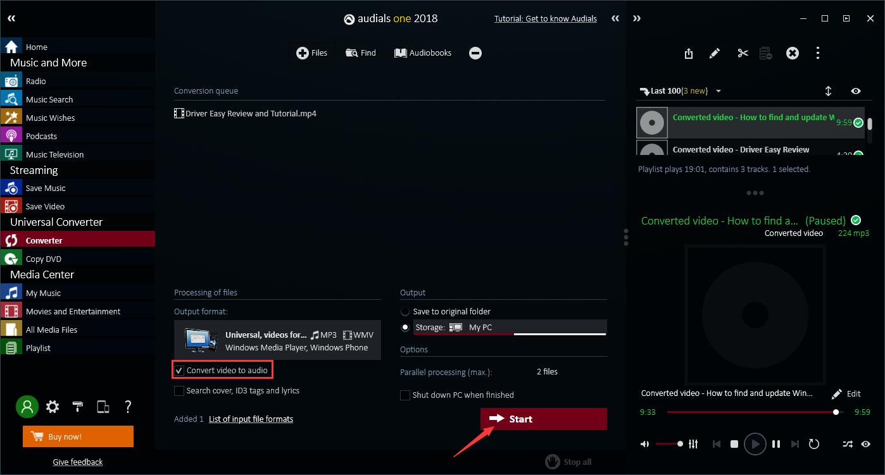Click the scissors cut tool icon

click(x=742, y=53)
